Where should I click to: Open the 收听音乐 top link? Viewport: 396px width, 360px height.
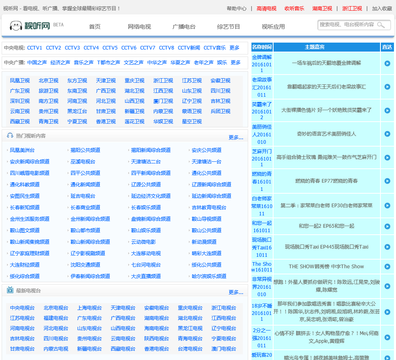point(294,9)
